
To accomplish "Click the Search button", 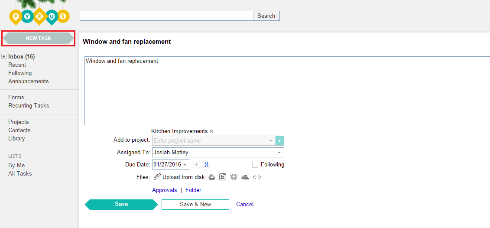I will pyautogui.click(x=266, y=16).
